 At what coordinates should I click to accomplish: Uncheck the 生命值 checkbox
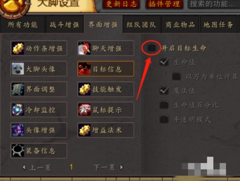(x=164, y=62)
